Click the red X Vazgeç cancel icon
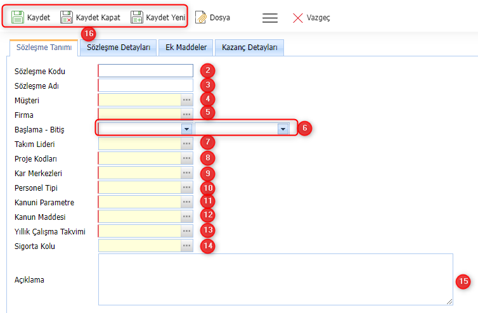 click(x=298, y=18)
